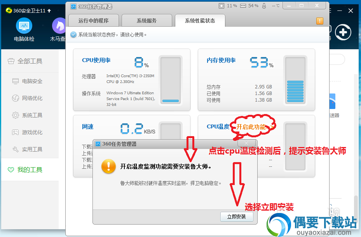Click the orange warning icon in the dialog

[x=108, y=166]
